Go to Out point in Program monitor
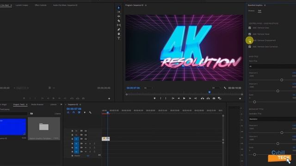Image resolution: width=296 pixels, height=166 pixels. coord(195,98)
